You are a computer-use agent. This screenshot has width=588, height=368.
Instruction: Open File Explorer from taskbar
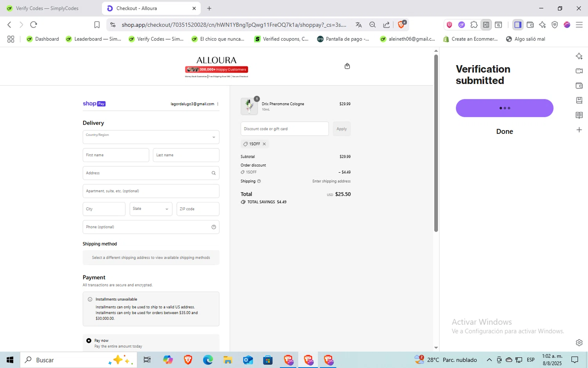tap(228, 360)
